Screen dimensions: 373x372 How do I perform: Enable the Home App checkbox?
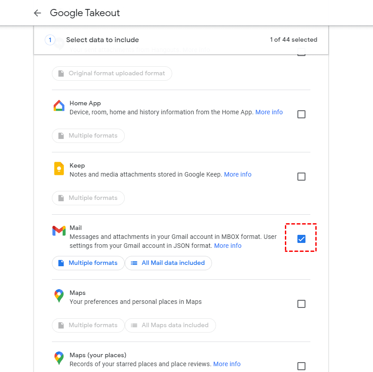[x=301, y=114]
